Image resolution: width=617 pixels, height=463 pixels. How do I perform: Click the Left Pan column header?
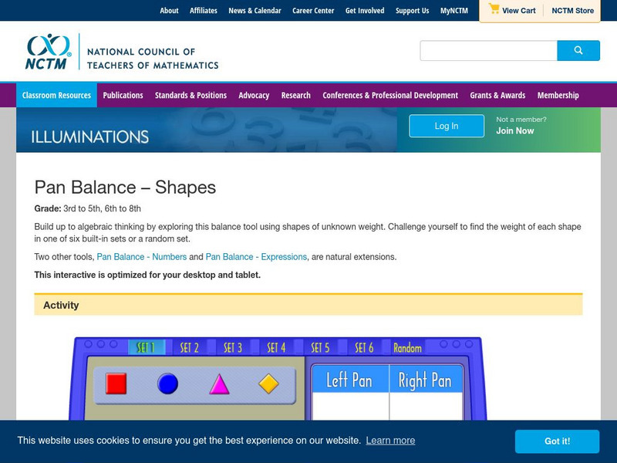pos(350,380)
